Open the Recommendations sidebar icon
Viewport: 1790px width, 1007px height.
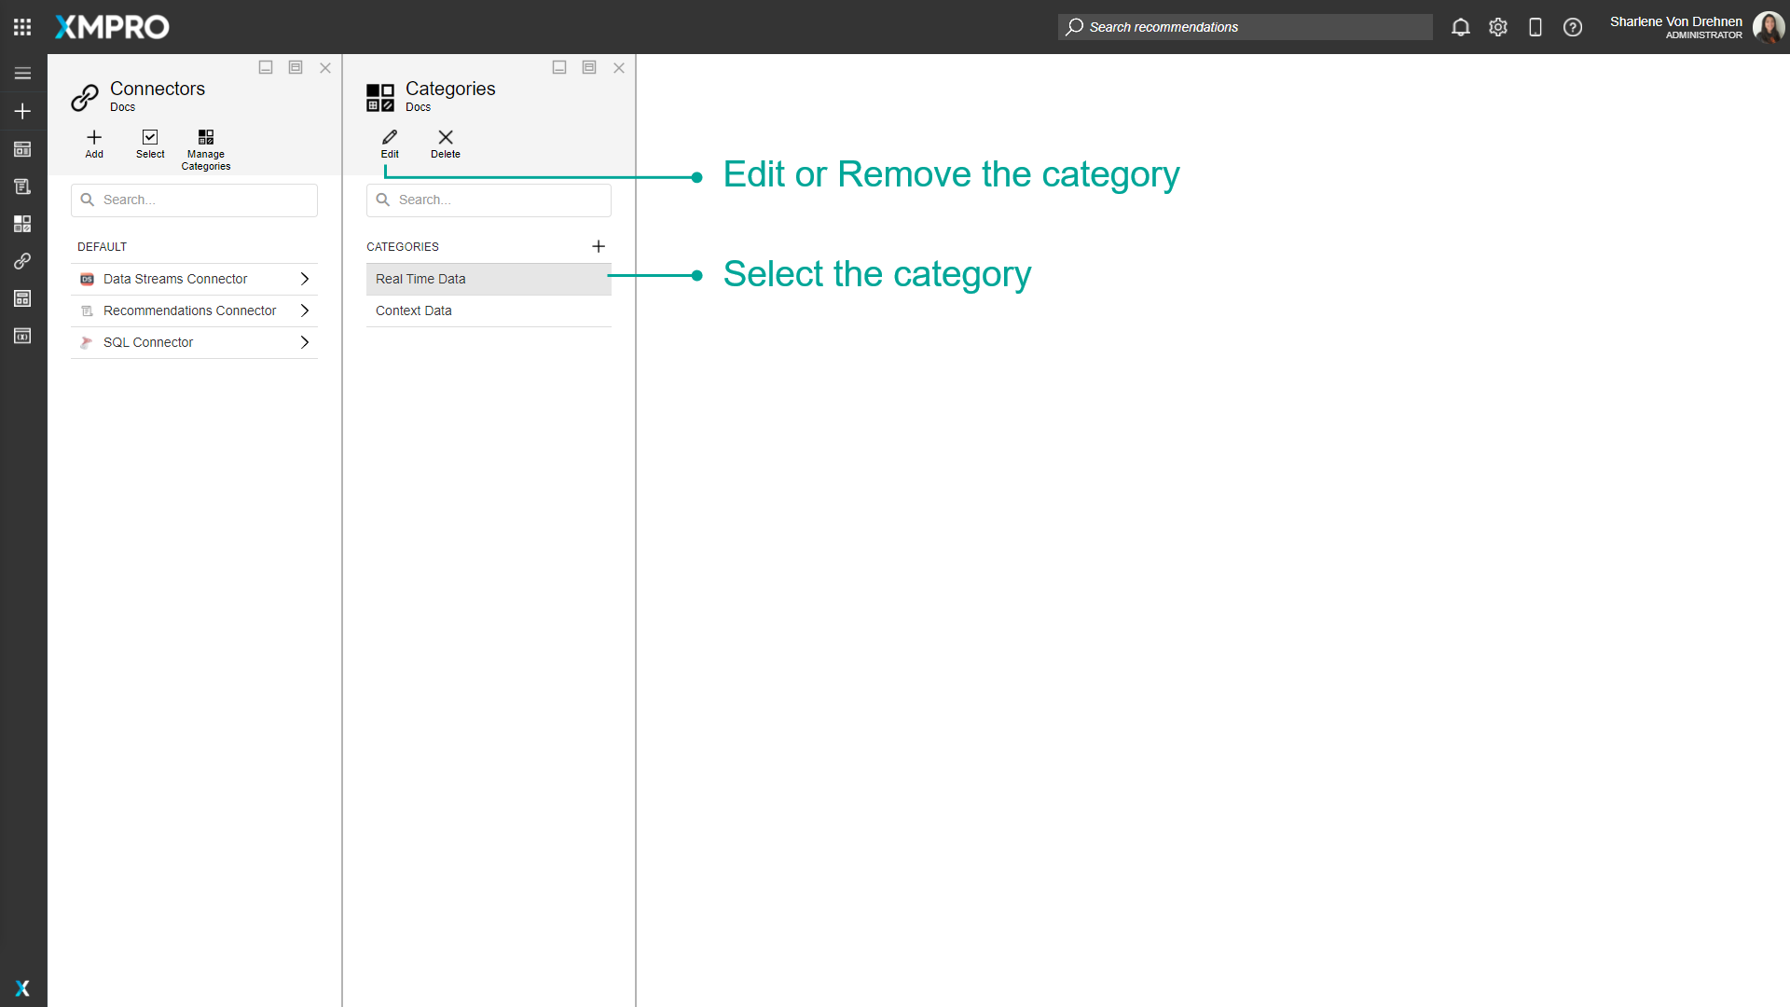tap(22, 186)
